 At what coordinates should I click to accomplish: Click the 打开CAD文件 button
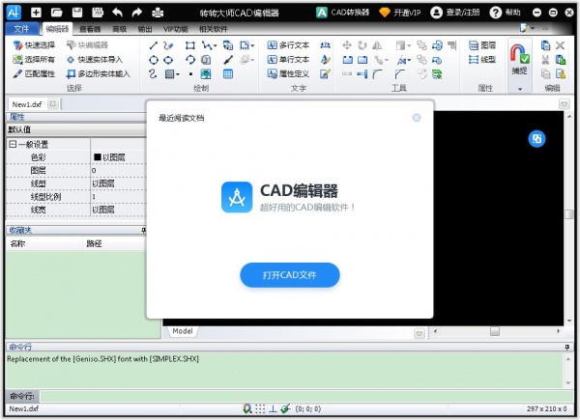coord(290,275)
